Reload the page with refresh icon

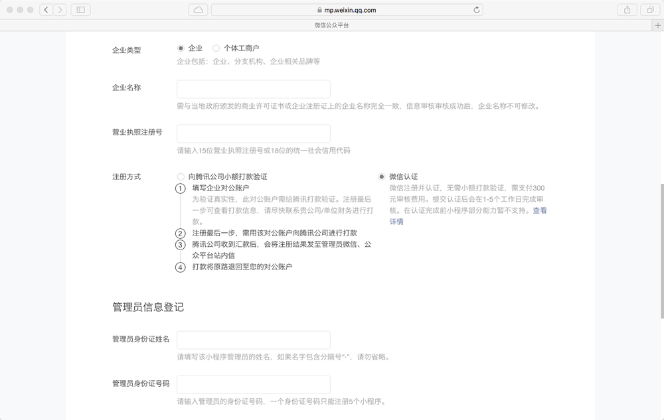coord(476,10)
